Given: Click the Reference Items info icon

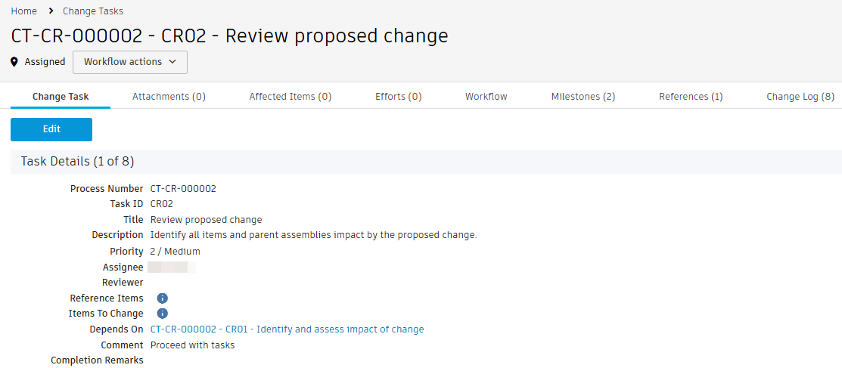Looking at the screenshot, I should tap(162, 298).
